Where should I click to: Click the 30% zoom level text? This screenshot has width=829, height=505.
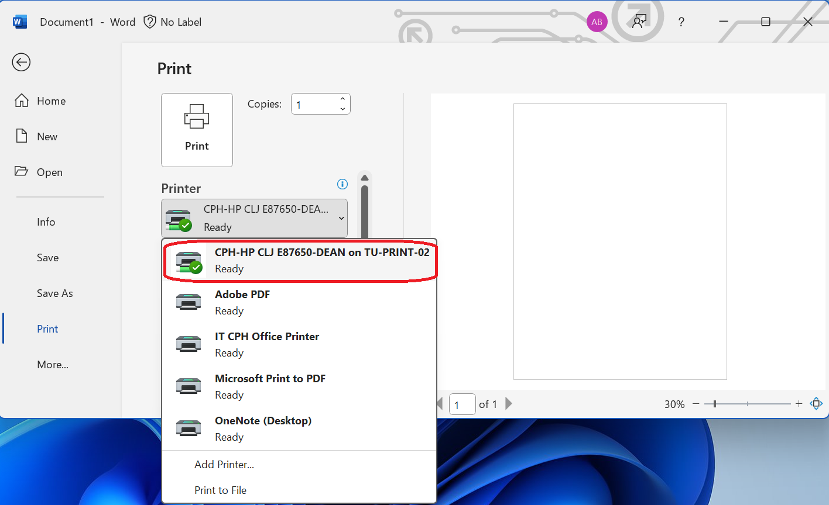674,404
